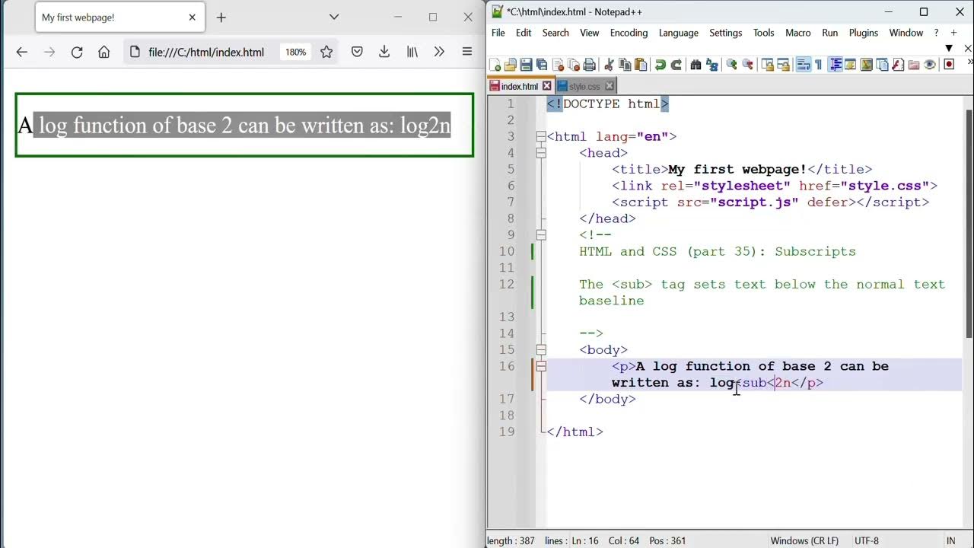Close the style.css tab
Viewport: 974px width, 548px height.
point(610,87)
